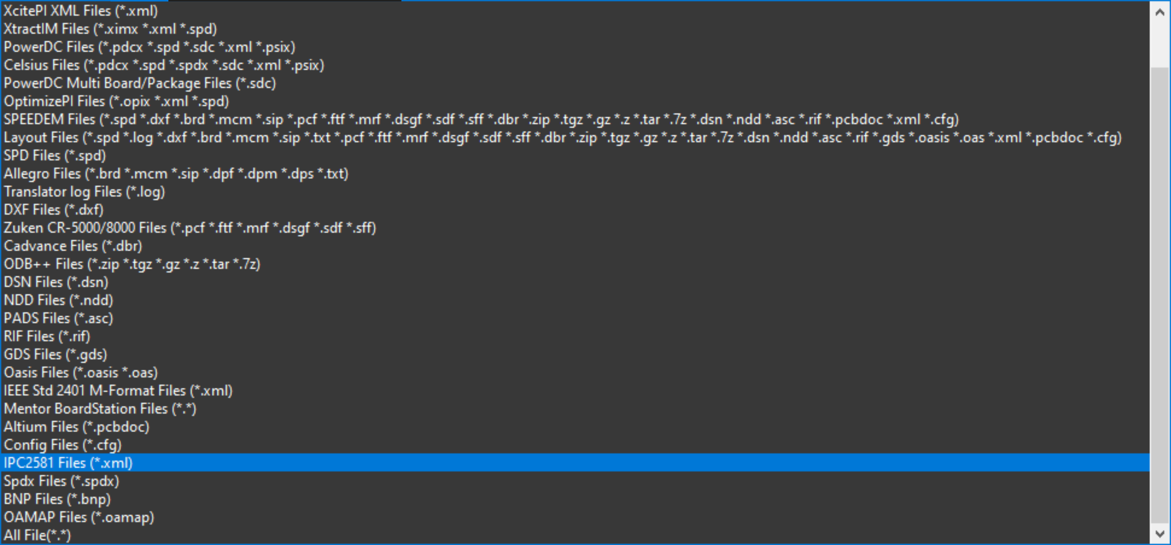Click highlighted IPC2581 Files entry
The width and height of the screenshot is (1171, 545).
tap(68, 463)
